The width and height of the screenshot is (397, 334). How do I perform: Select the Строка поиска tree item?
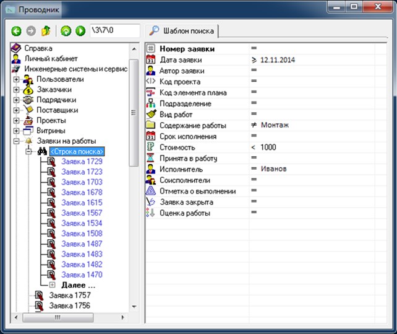[x=77, y=152]
